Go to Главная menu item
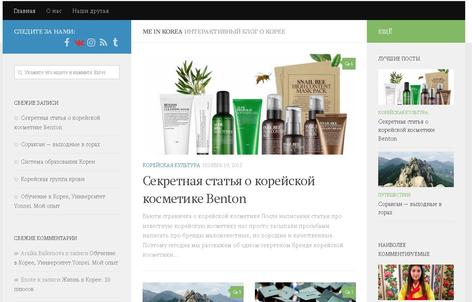The width and height of the screenshot is (472, 302). (x=25, y=11)
